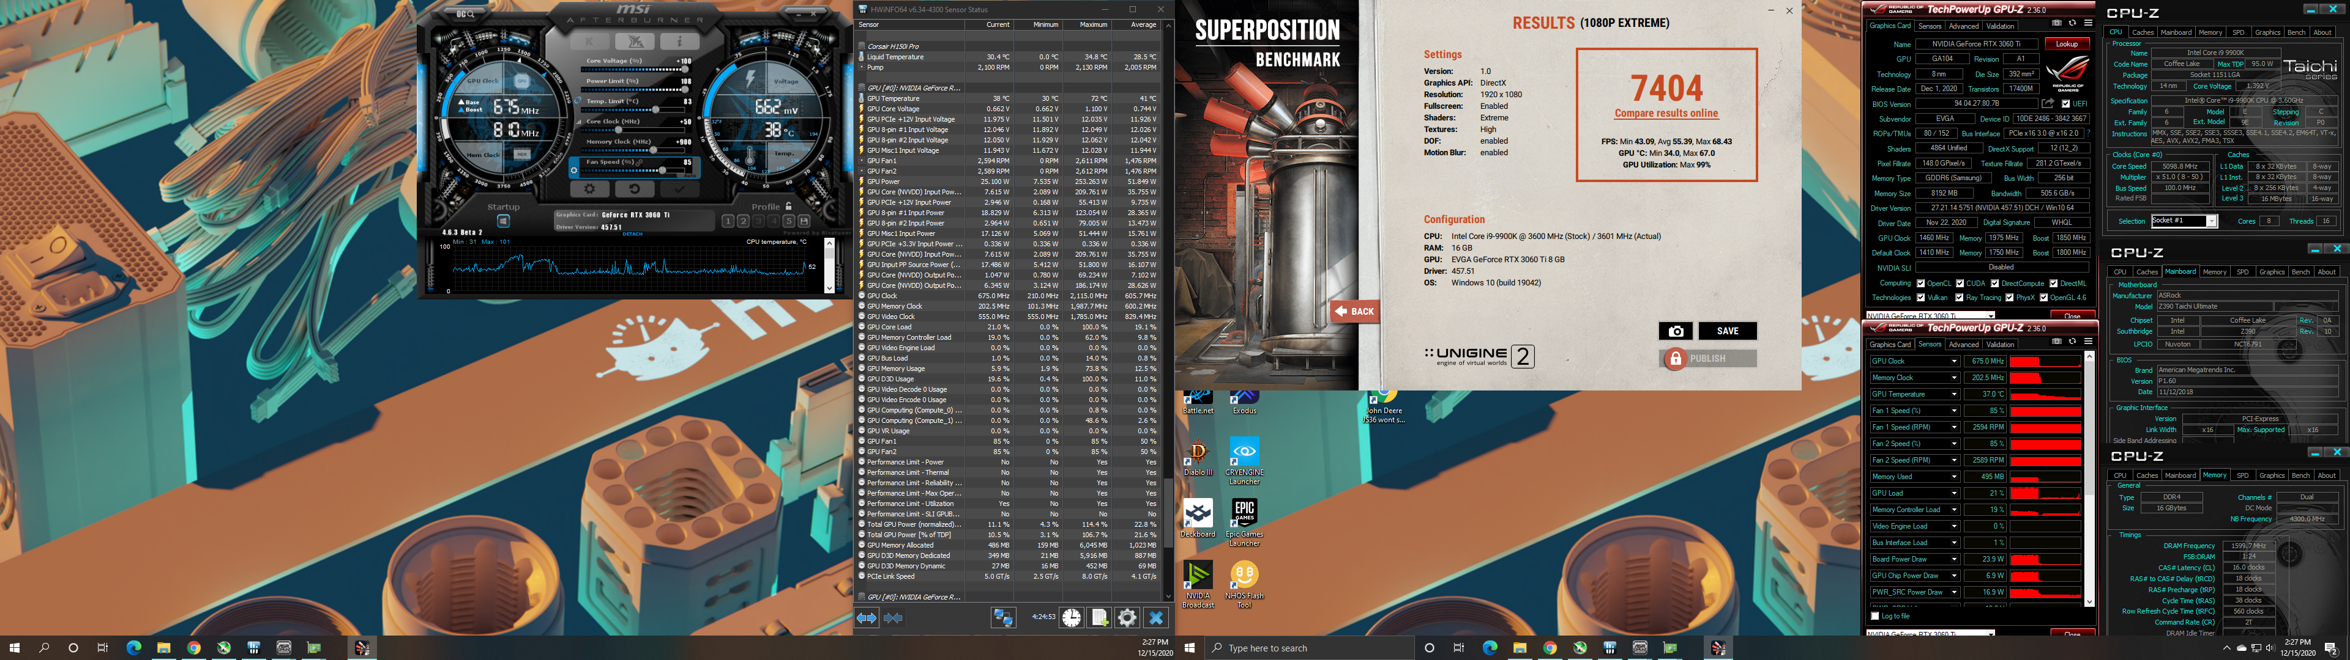Adjust Core Voltage slider in Afterburner
Screen dimensions: 2350x660
633,69
